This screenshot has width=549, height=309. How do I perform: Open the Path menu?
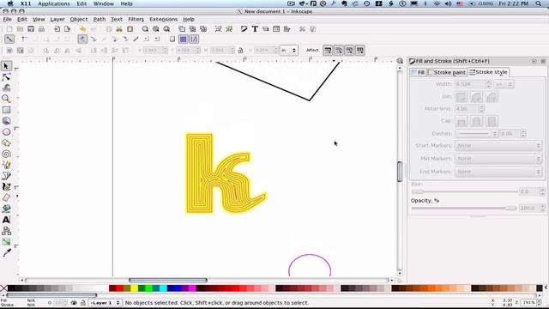pos(100,19)
